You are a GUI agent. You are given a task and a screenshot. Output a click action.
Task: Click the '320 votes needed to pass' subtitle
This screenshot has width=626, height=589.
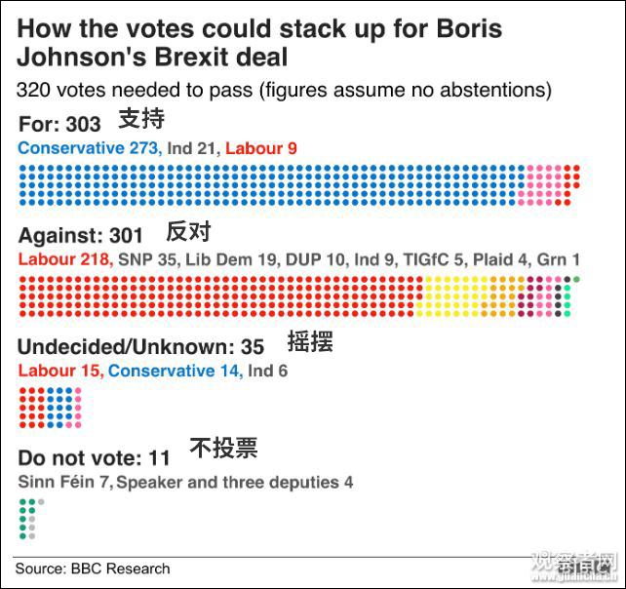tap(284, 91)
